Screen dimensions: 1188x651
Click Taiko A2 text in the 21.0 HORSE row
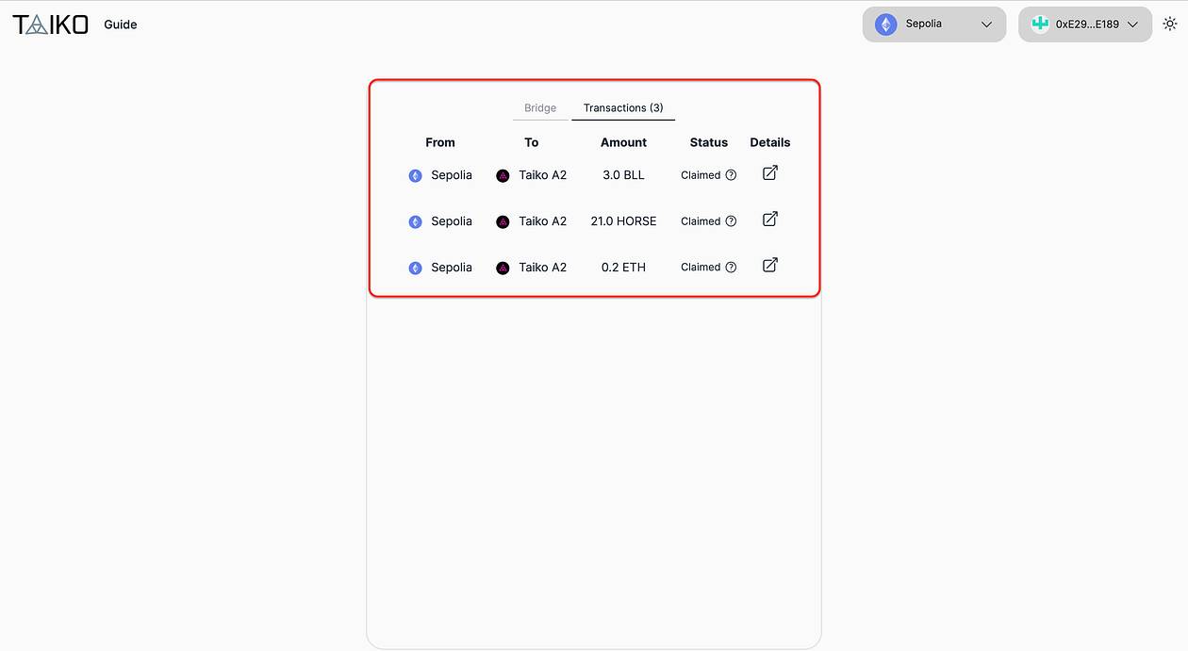[x=543, y=221]
